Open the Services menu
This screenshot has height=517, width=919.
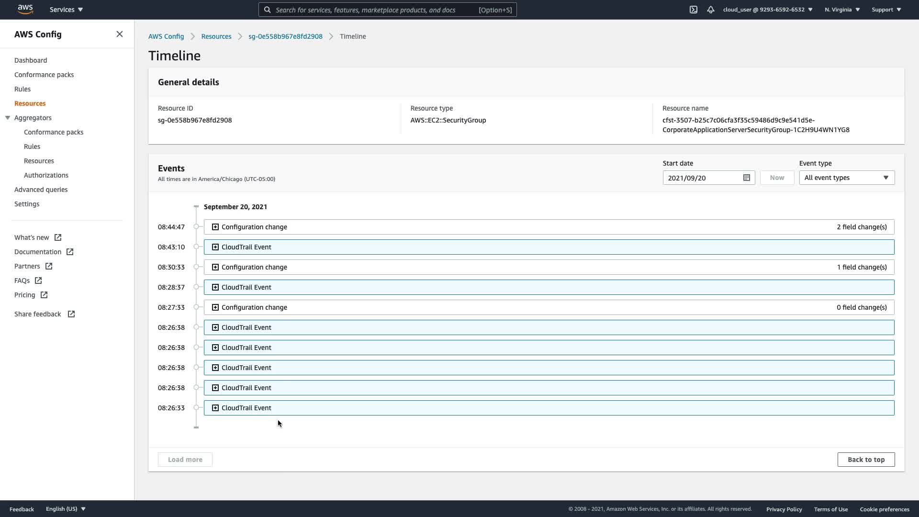66,10
